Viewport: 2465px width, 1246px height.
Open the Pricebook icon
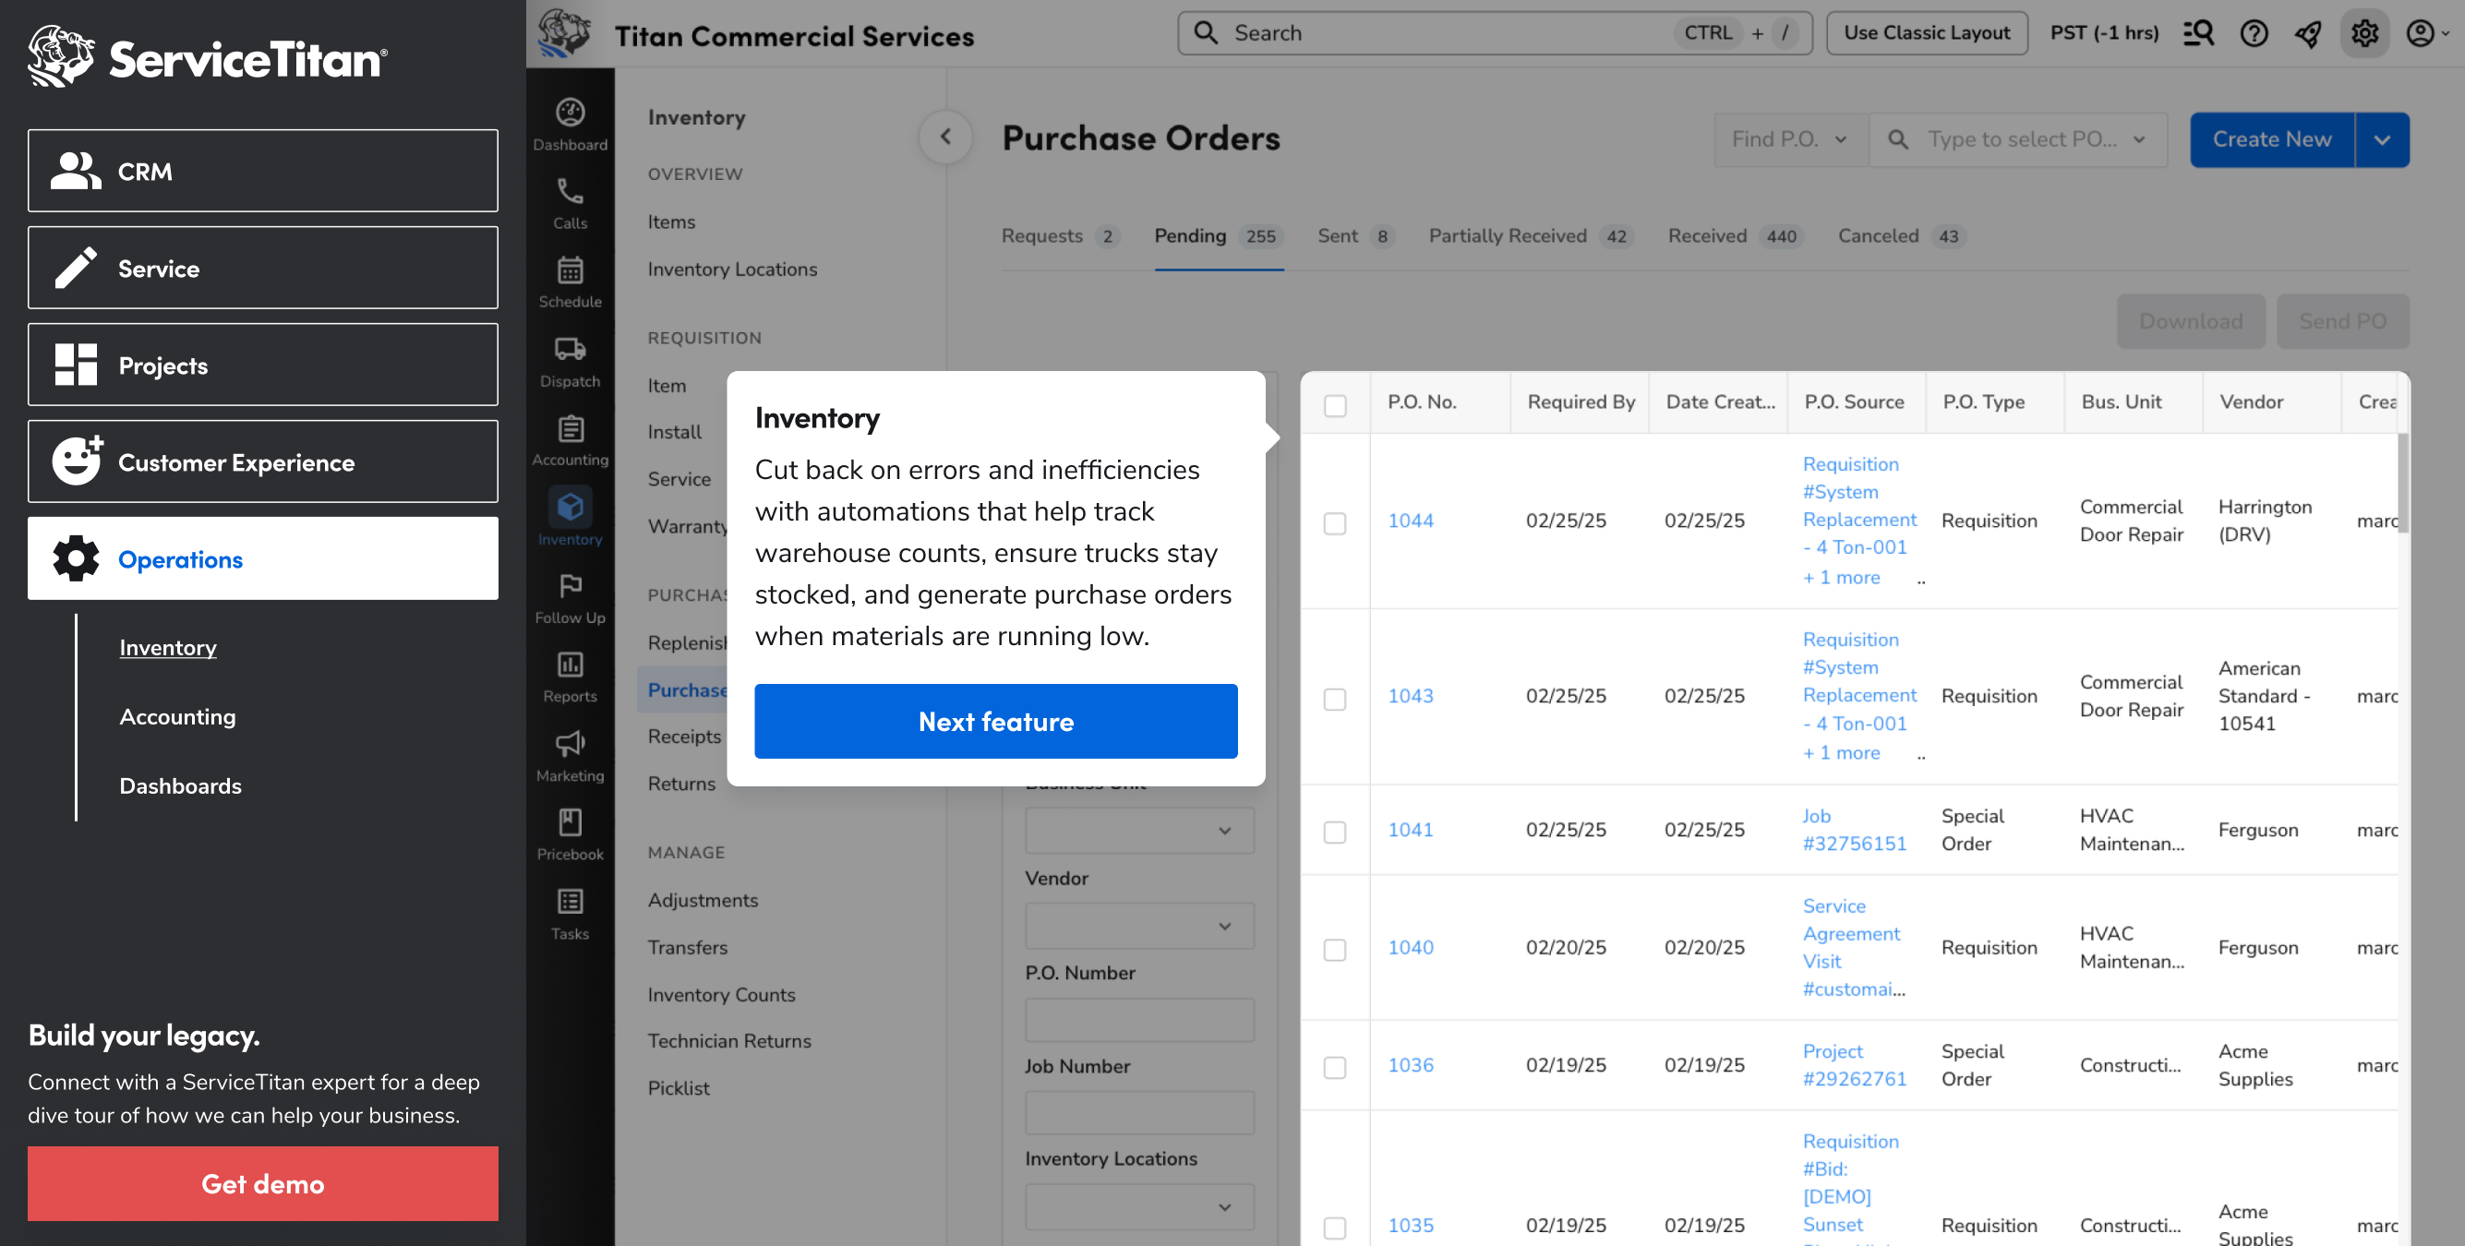tap(570, 824)
